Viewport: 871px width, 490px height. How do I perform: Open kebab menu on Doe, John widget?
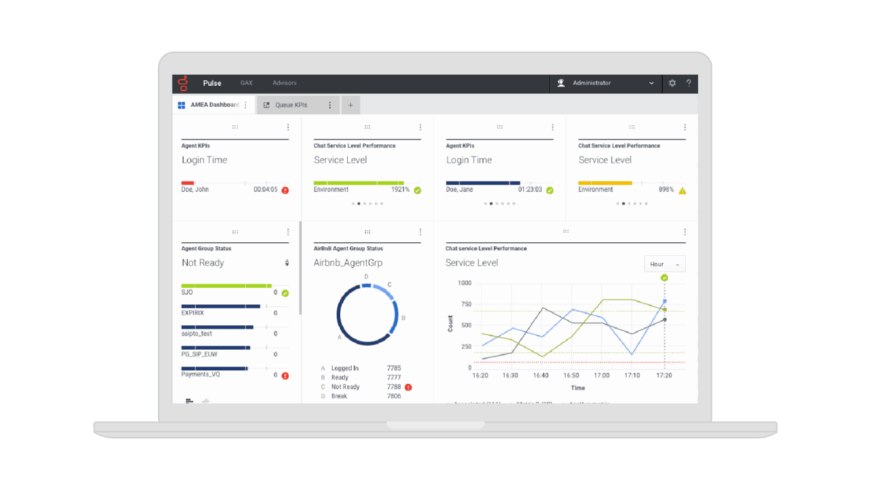click(x=288, y=127)
